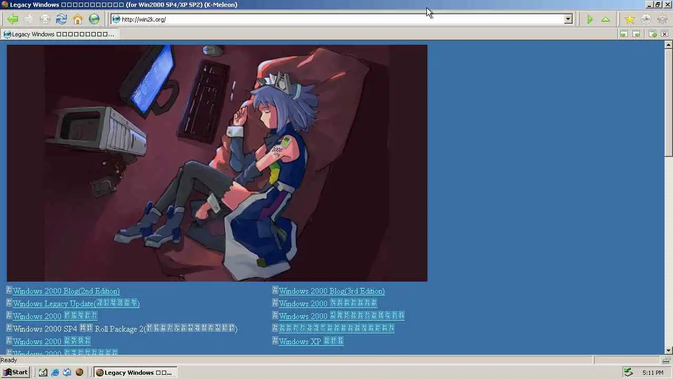Screen dimensions: 673x379
Task: Click the K-Meleon title bar icon
Action: tap(5, 5)
